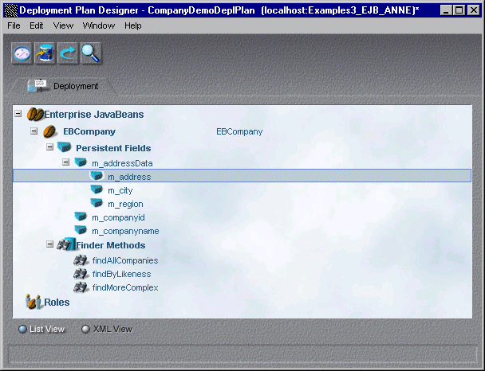Screen dimensions: 485x371
Task: Click the EBCompany value in right column
Action: [239, 132]
